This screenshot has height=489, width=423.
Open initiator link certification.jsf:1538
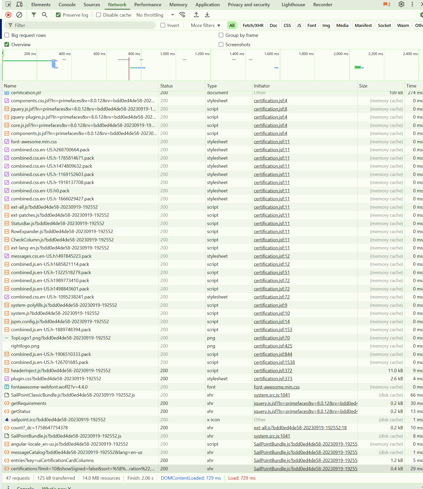(274, 362)
